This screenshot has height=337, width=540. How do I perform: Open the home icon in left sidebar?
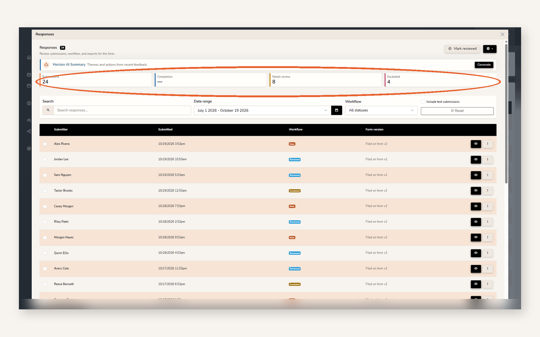(29, 57)
